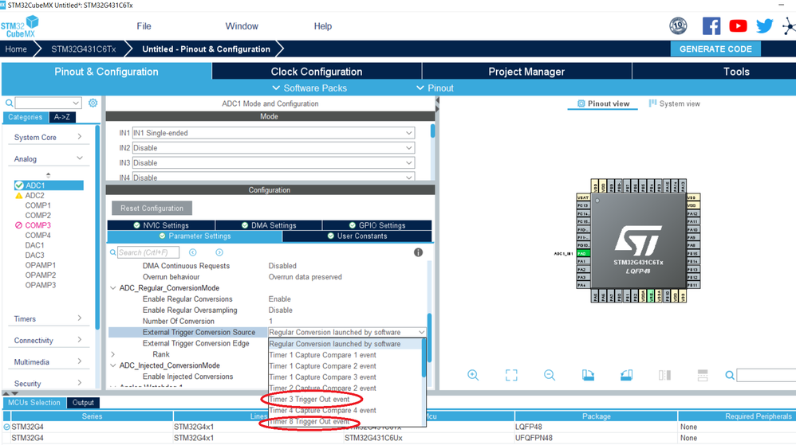The width and height of the screenshot is (796, 445).
Task: Expand Security category
Action: [x=48, y=384]
